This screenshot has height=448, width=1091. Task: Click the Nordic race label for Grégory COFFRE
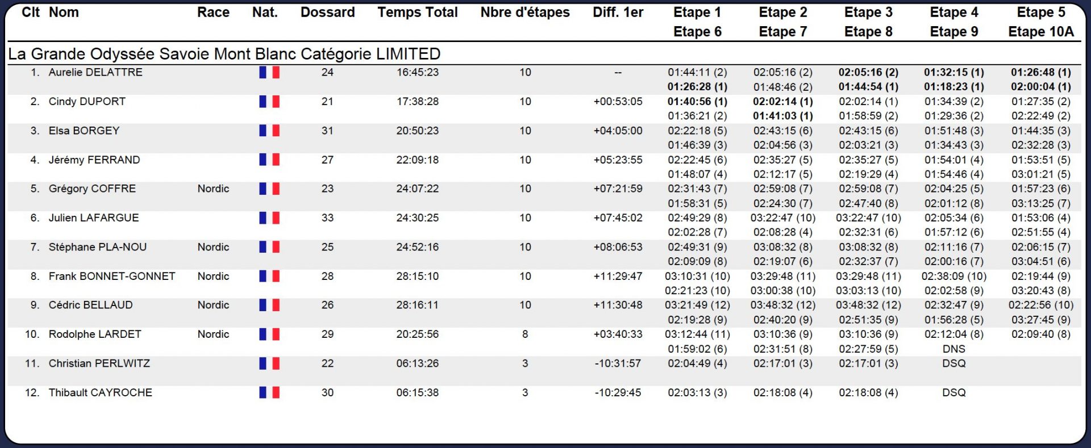[213, 189]
